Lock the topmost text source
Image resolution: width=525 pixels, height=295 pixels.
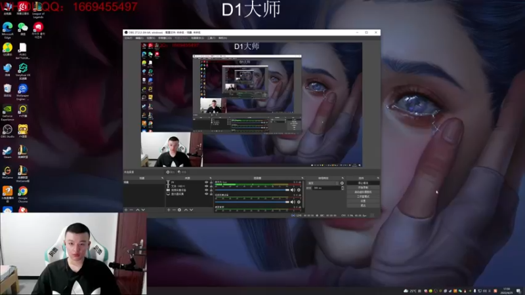(211, 182)
